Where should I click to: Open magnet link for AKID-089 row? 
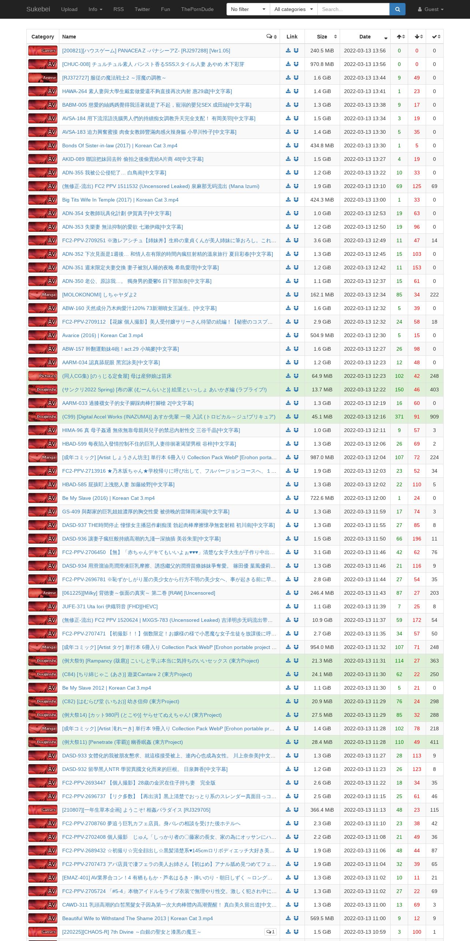coord(296,159)
